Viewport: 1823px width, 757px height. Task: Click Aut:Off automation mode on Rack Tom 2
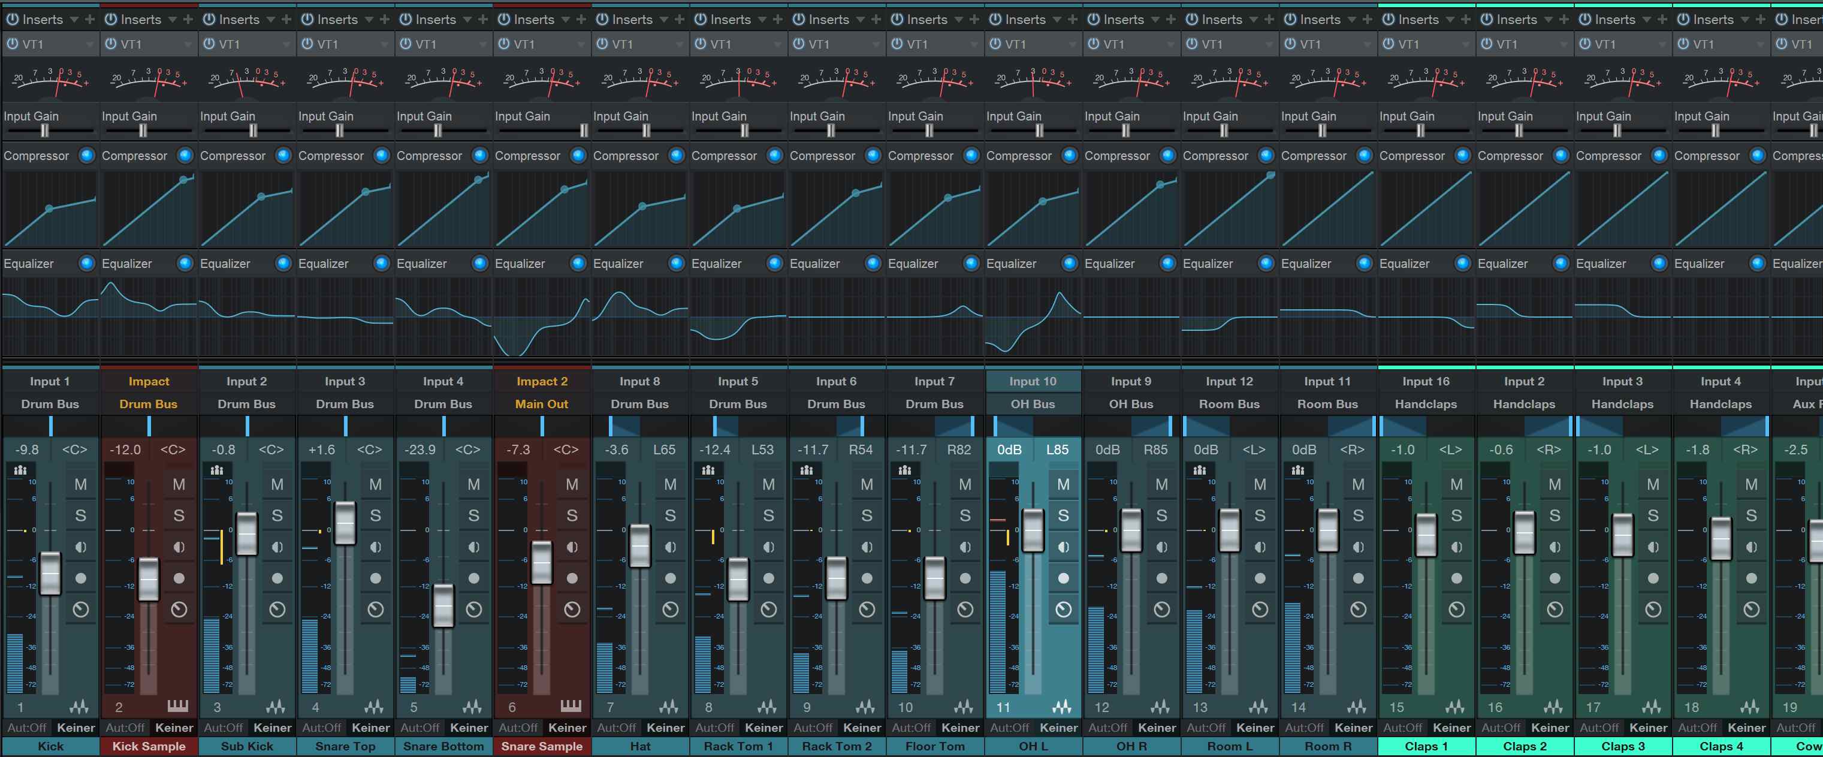(x=813, y=727)
